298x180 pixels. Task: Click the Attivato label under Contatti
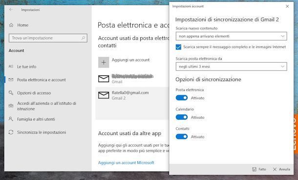click(x=198, y=137)
